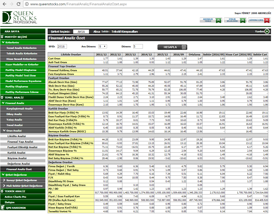Click the Abonelik Yenile button
Viewport: 274px width, 216px height.
(x=211, y=20)
